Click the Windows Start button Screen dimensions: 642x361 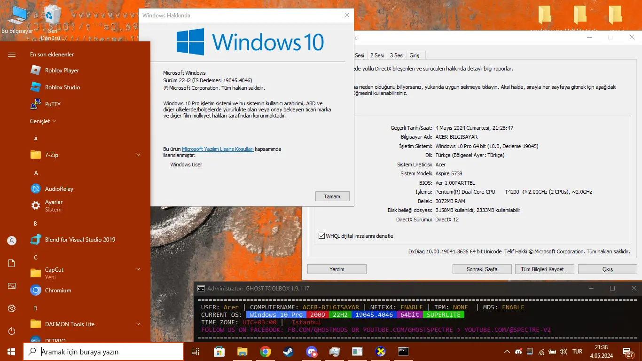11,352
